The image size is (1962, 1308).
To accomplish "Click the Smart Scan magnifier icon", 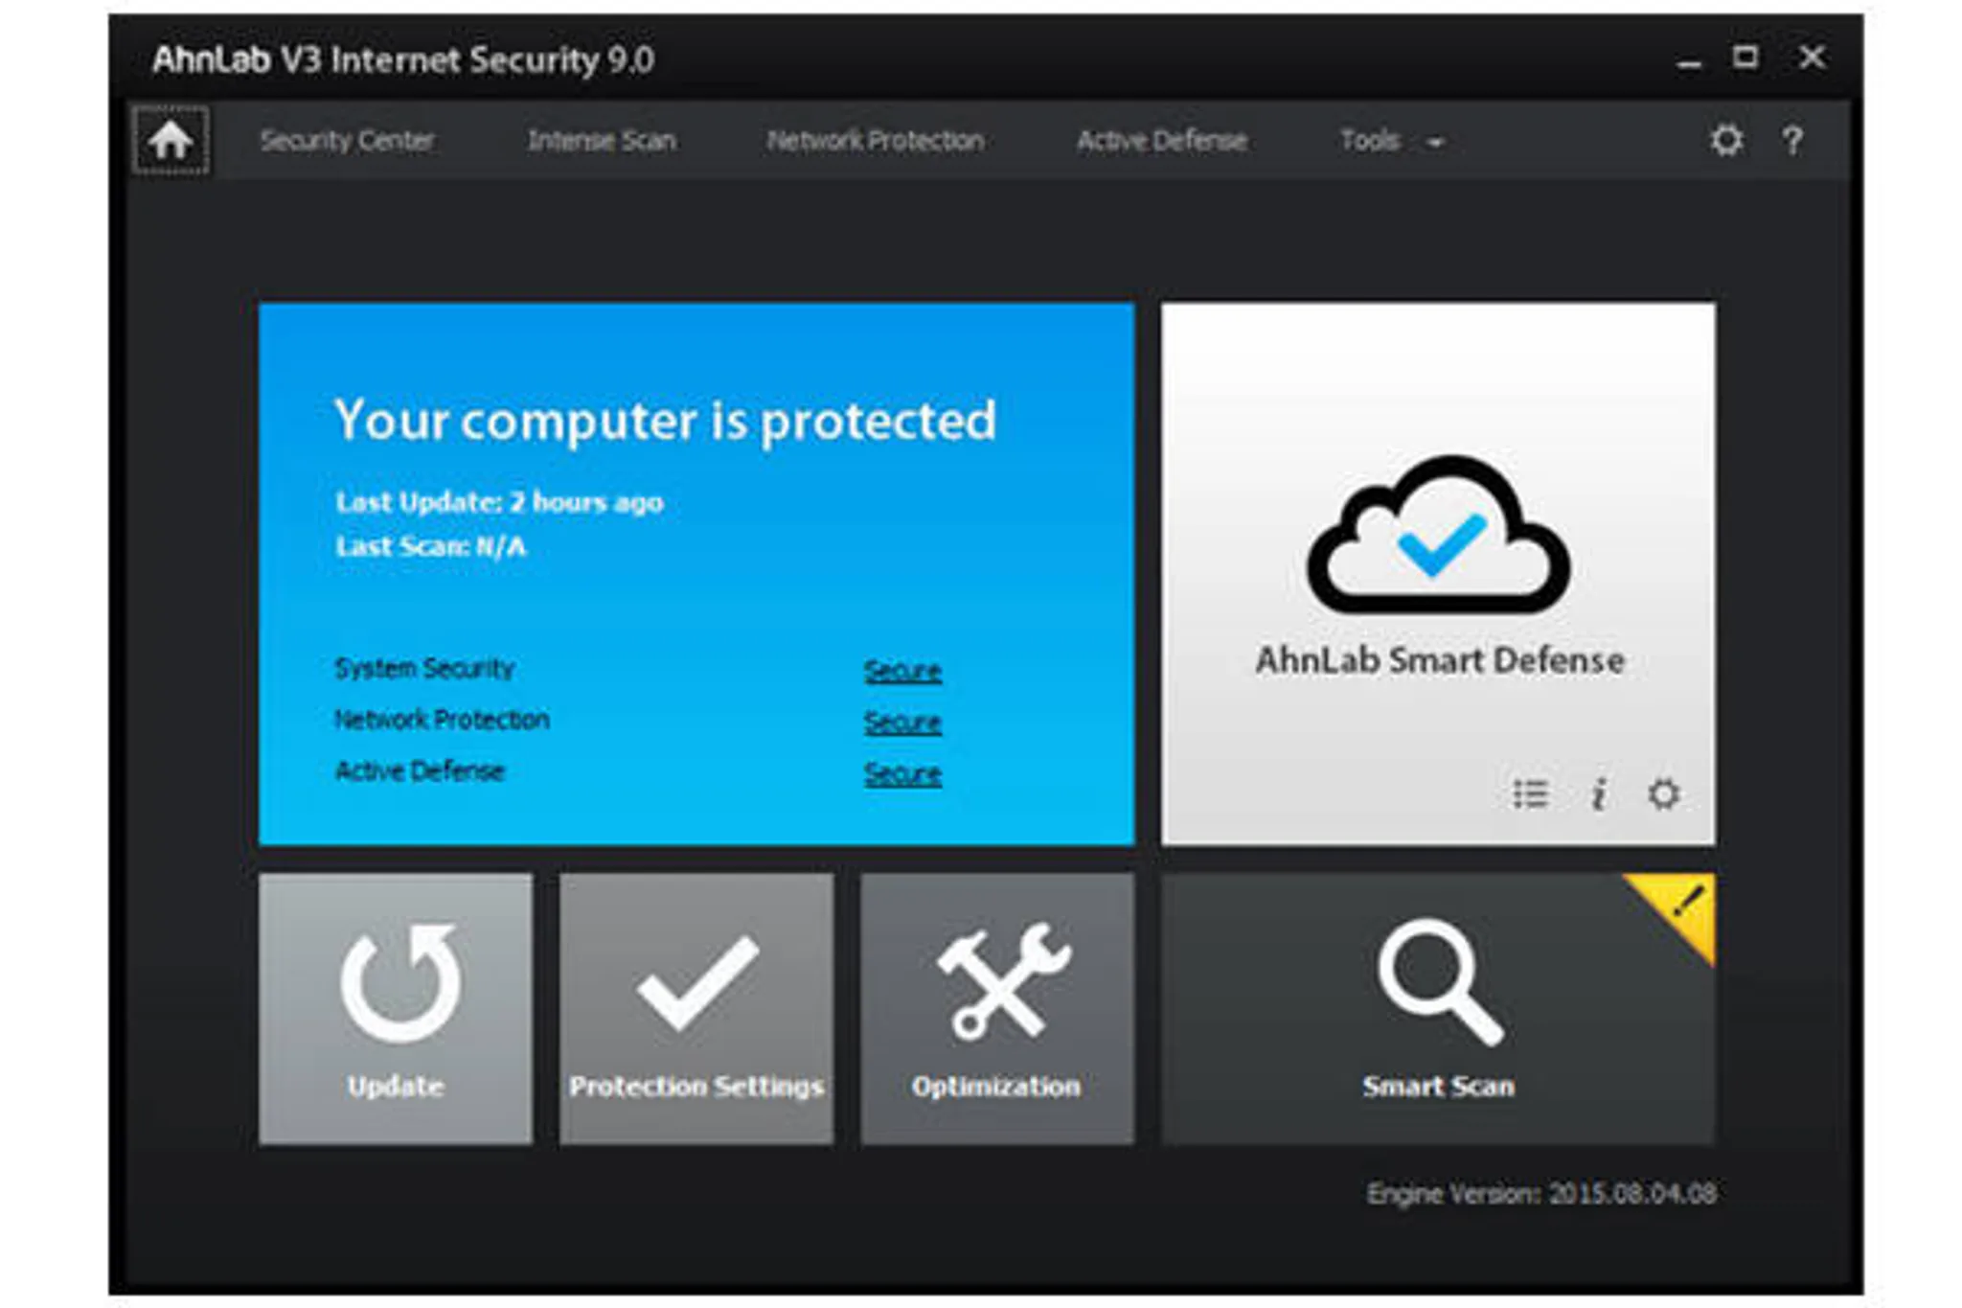I will (x=1440, y=982).
